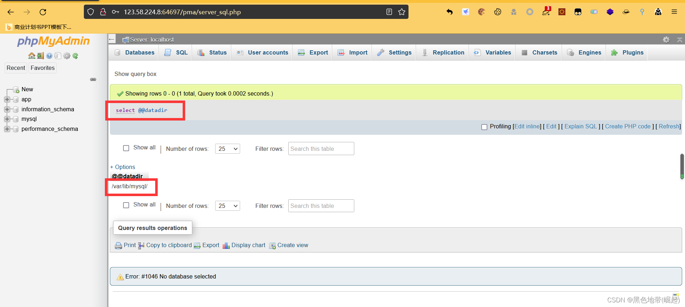The height and width of the screenshot is (307, 685).
Task: Click the Copy to clipboard icon
Action: [141, 245]
